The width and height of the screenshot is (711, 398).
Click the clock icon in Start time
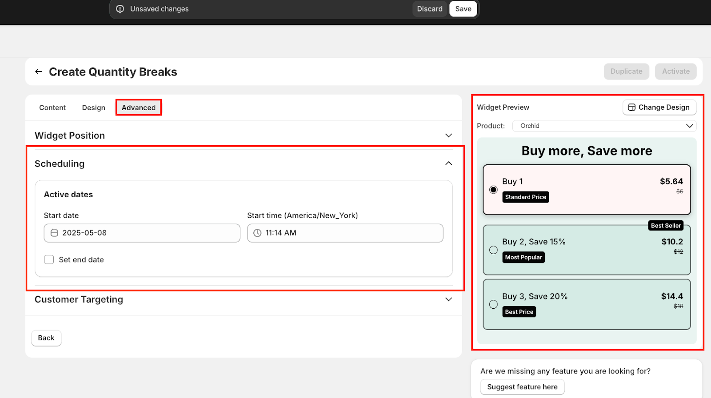257,233
